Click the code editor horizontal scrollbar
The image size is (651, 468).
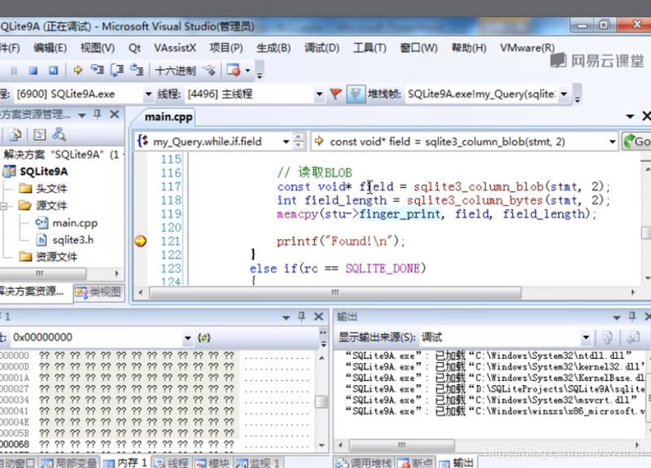pyautogui.click(x=334, y=293)
